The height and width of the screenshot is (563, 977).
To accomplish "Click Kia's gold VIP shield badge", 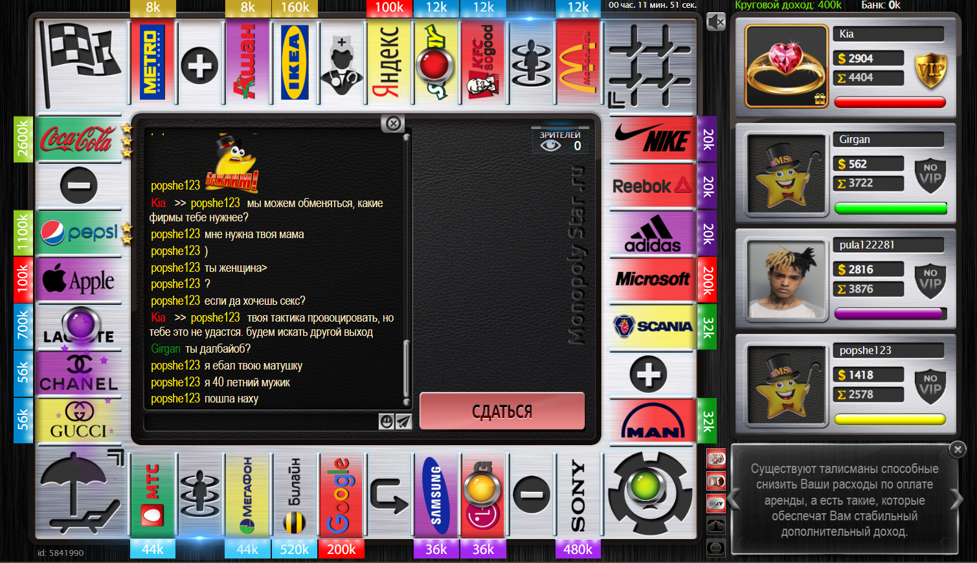I will (x=930, y=70).
